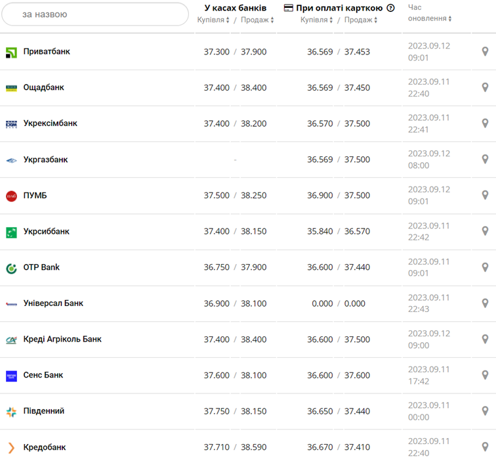Open map pin for Кредобанк row
The image size is (496, 465).
tap(486, 447)
